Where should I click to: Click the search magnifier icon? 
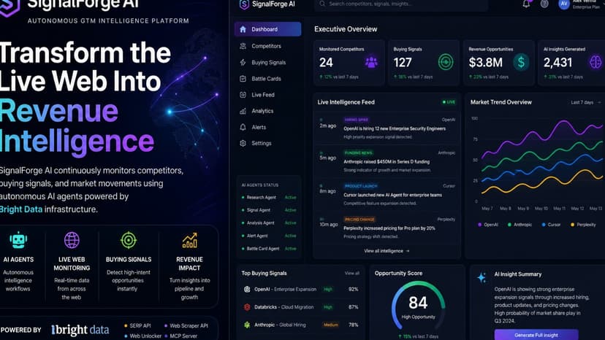(322, 4)
